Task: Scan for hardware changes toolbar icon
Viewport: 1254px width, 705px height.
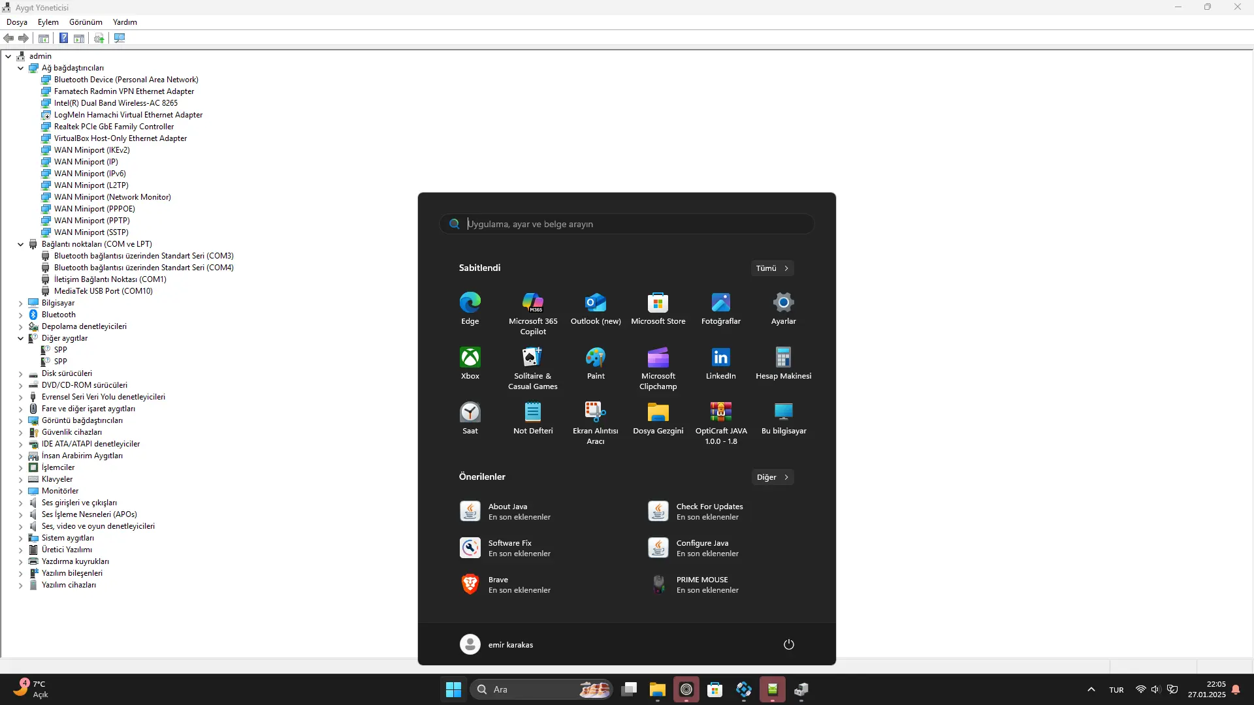Action: pos(120,39)
